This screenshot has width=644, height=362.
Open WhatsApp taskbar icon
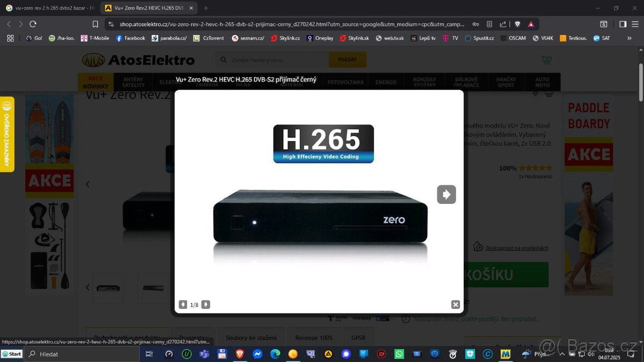tap(399, 354)
